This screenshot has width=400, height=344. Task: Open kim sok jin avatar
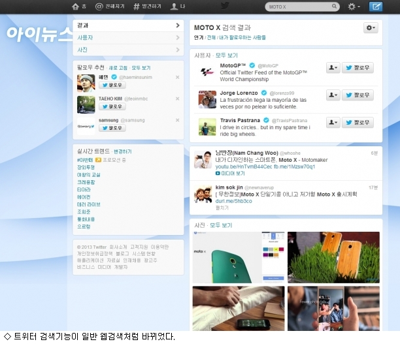tap(203, 194)
